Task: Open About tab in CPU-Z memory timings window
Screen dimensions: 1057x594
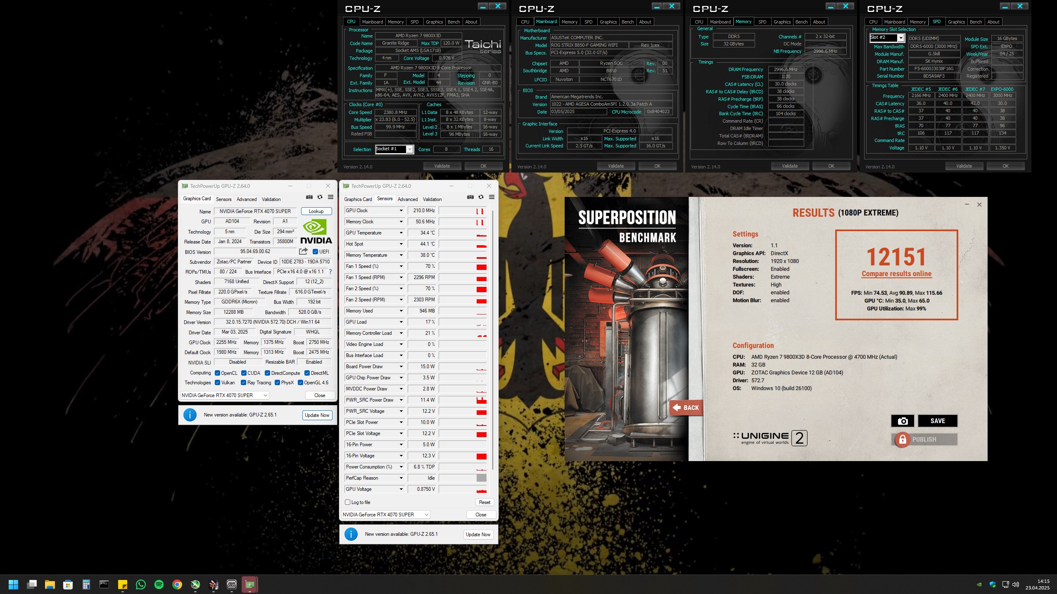Action: pyautogui.click(x=819, y=22)
